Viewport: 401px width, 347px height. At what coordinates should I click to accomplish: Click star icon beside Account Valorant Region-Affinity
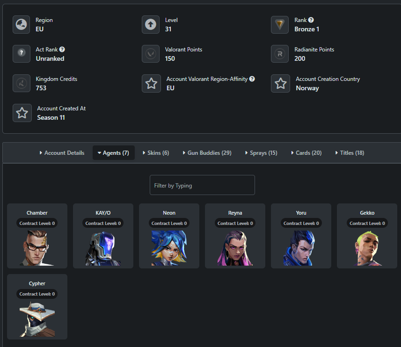[x=152, y=83]
